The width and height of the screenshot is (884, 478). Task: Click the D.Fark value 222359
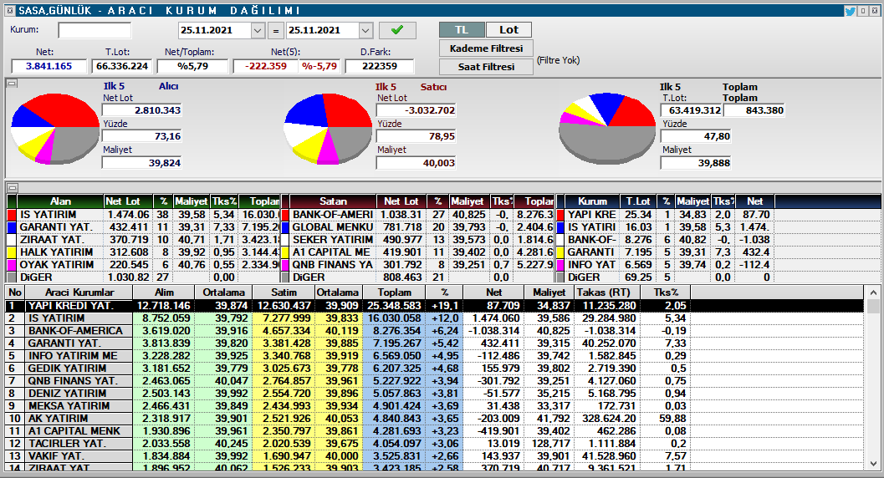pos(380,66)
